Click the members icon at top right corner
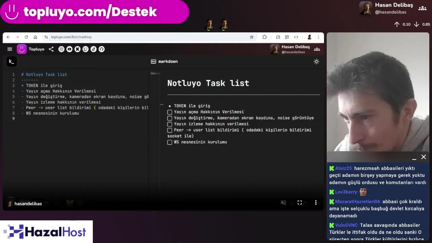 (x=422, y=8)
